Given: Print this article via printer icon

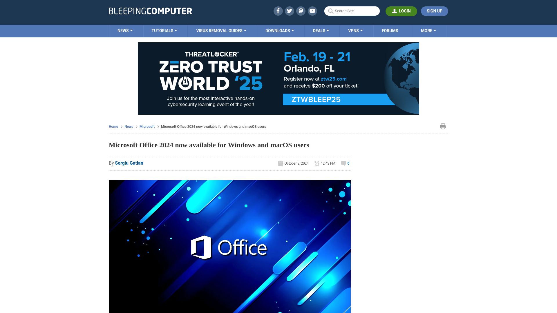Looking at the screenshot, I should pyautogui.click(x=443, y=126).
